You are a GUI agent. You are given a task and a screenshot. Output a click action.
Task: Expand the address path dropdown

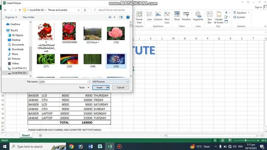pos(78,10)
